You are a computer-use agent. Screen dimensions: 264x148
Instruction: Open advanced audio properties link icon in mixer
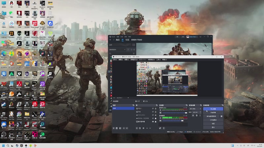point(160,128)
